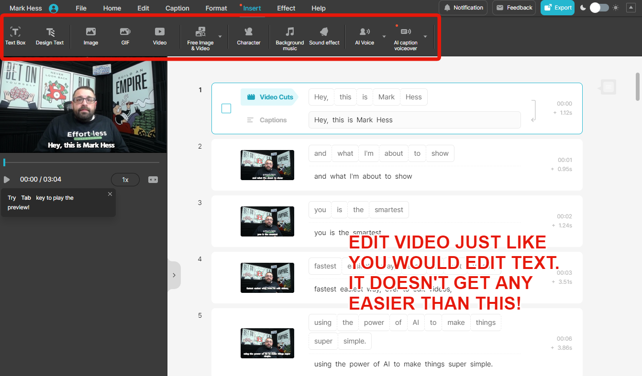Expand the AI caption voiceover dropdown arrow
Screen dimensions: 642x376
click(x=425, y=36)
